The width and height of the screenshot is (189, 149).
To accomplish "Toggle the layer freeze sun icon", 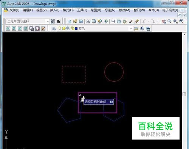I will [64, 29].
